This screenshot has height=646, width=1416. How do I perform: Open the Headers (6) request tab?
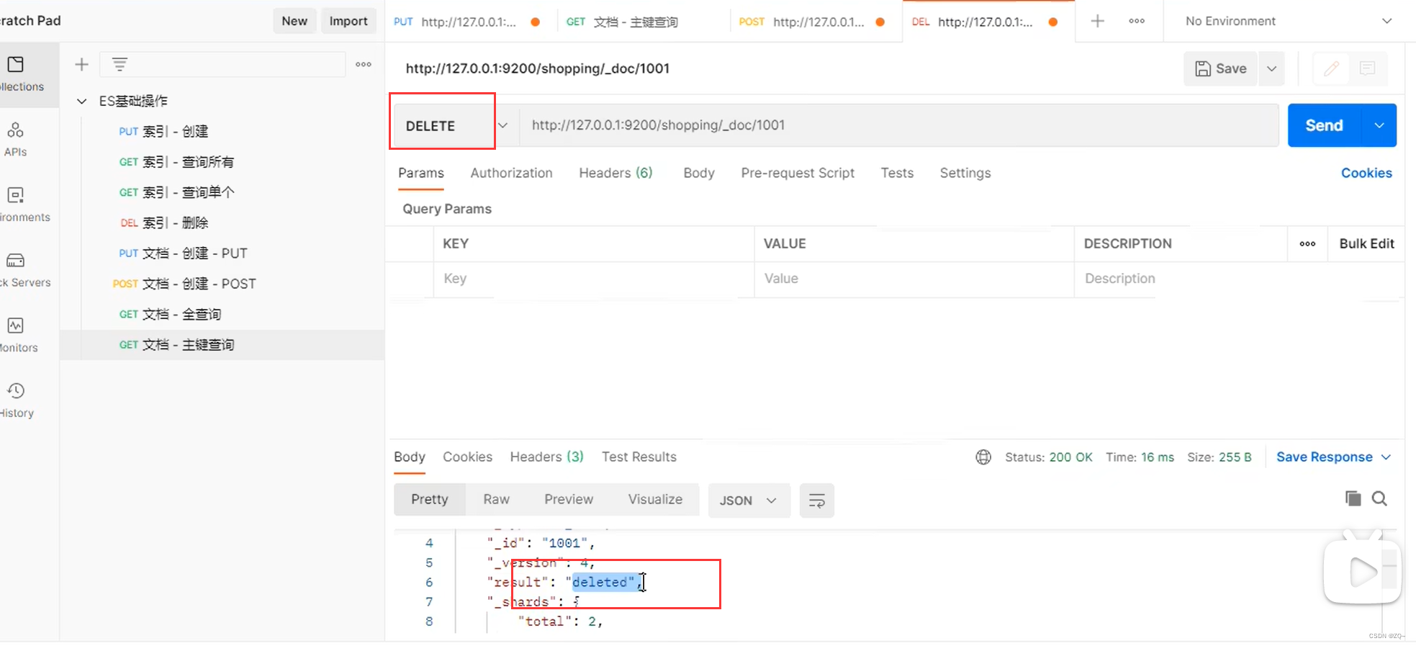coord(615,174)
